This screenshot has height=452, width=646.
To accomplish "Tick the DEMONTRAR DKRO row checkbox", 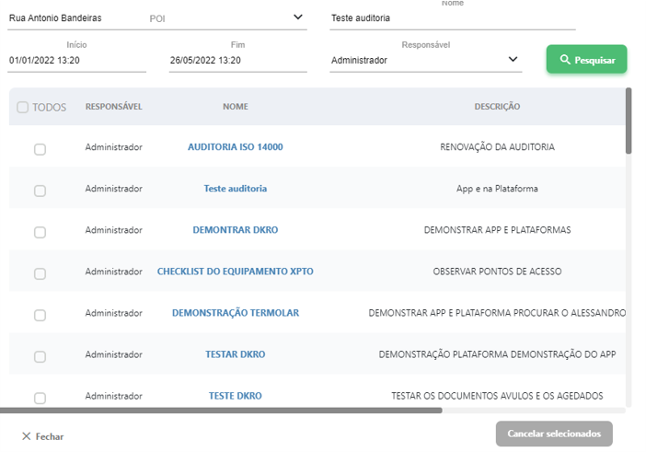I will [40, 232].
